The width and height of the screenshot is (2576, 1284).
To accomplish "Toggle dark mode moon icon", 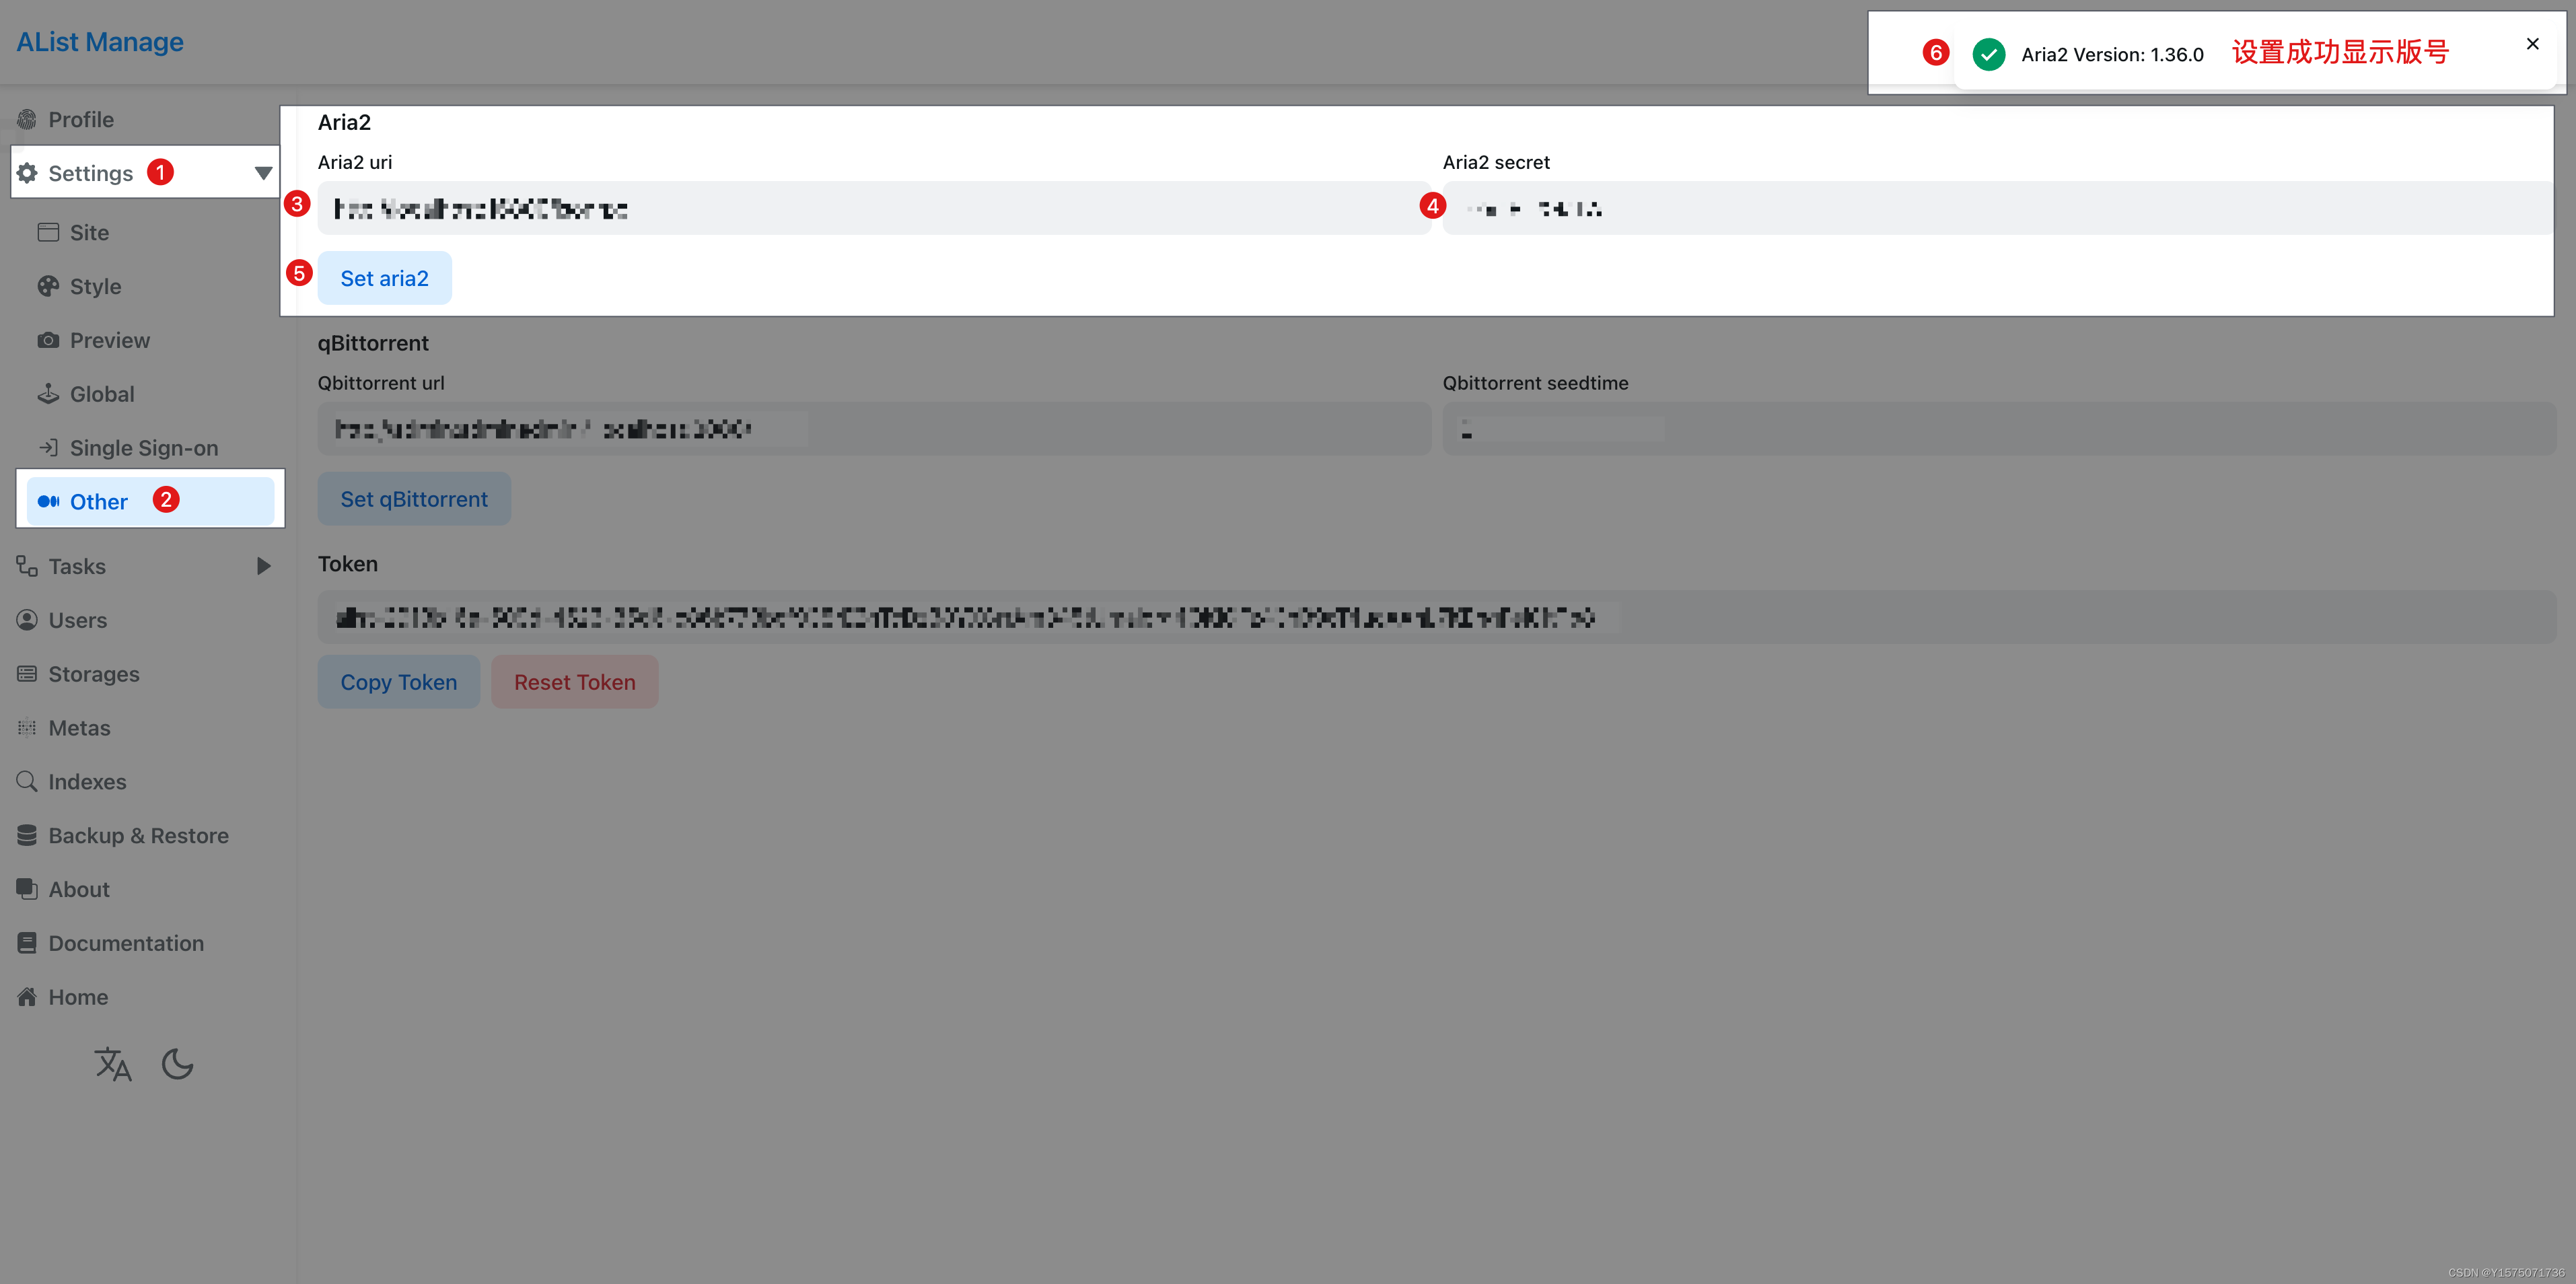I will pos(177,1064).
